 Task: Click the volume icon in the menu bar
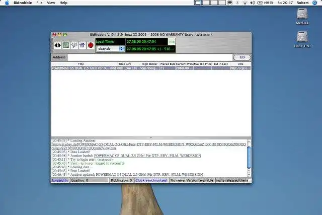point(253,3)
